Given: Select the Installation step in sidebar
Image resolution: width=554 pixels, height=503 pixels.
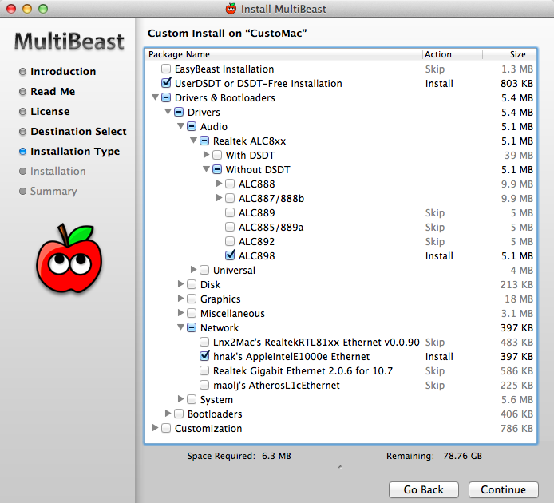Looking at the screenshot, I should point(58,171).
